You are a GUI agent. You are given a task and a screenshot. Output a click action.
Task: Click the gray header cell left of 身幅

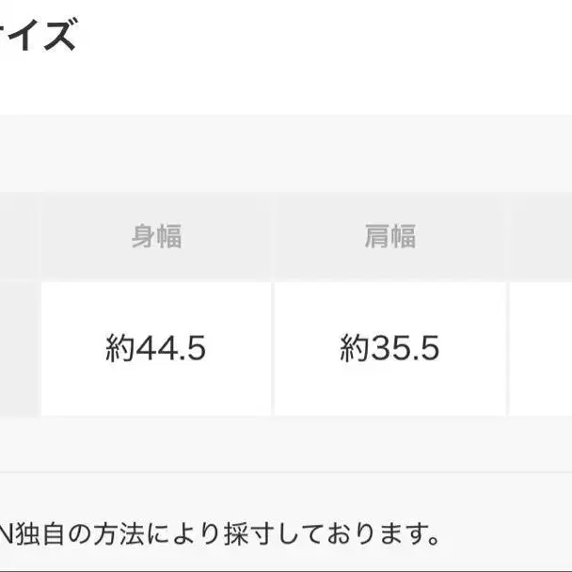point(18,236)
